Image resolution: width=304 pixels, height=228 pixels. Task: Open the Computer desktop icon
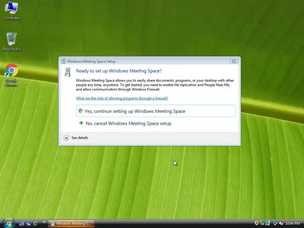pyautogui.click(x=12, y=11)
